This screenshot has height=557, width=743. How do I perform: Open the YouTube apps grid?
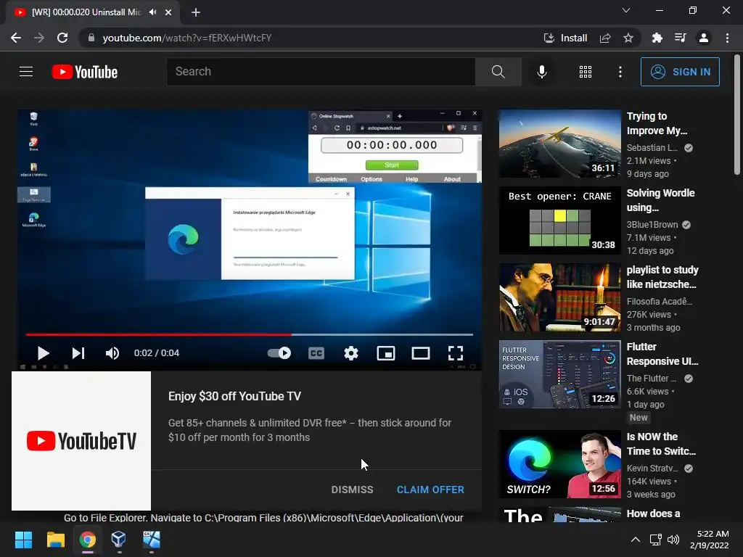pos(586,72)
